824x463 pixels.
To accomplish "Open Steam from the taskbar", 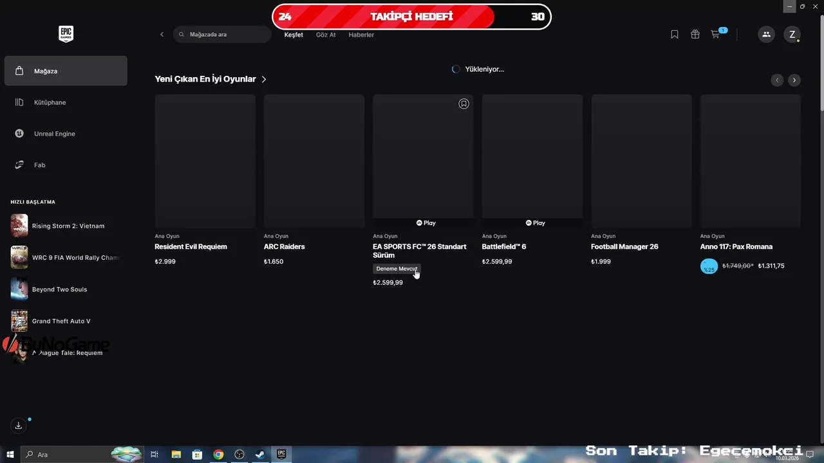I will click(260, 455).
